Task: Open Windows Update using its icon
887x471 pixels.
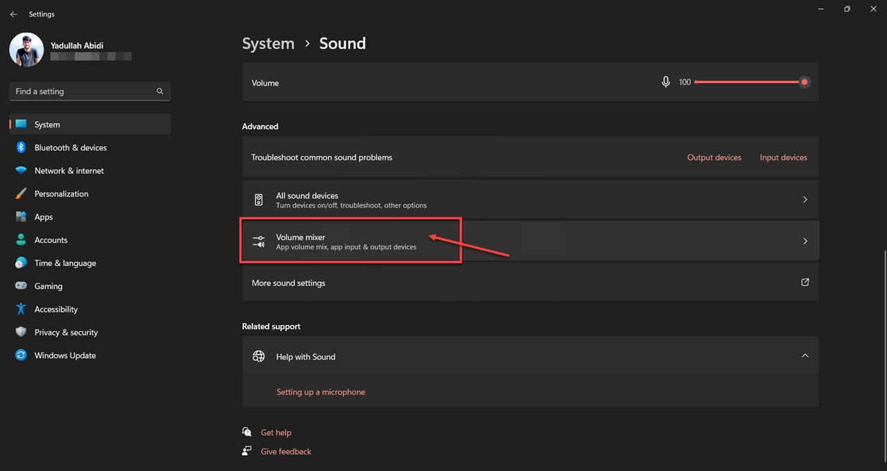Action: 20,355
